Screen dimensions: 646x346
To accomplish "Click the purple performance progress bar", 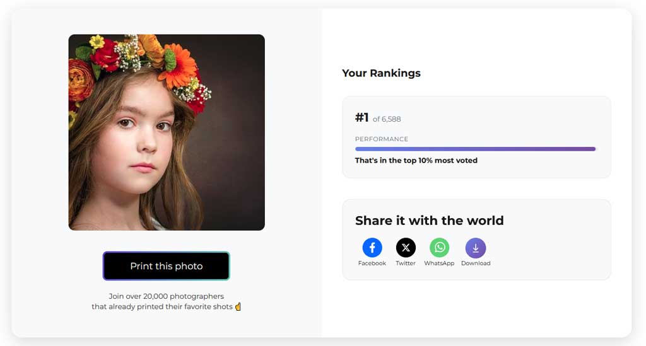I will (x=476, y=149).
